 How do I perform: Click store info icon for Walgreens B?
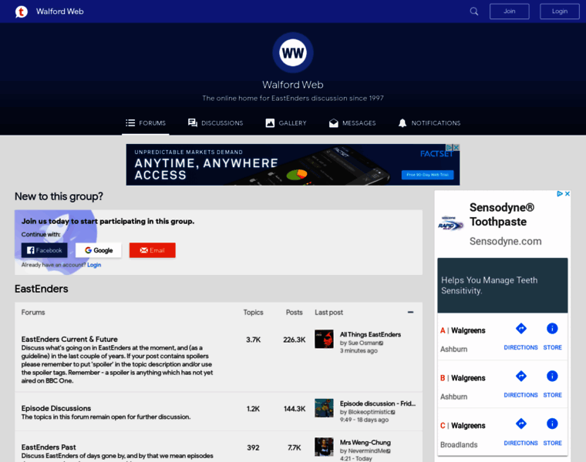pyautogui.click(x=552, y=377)
